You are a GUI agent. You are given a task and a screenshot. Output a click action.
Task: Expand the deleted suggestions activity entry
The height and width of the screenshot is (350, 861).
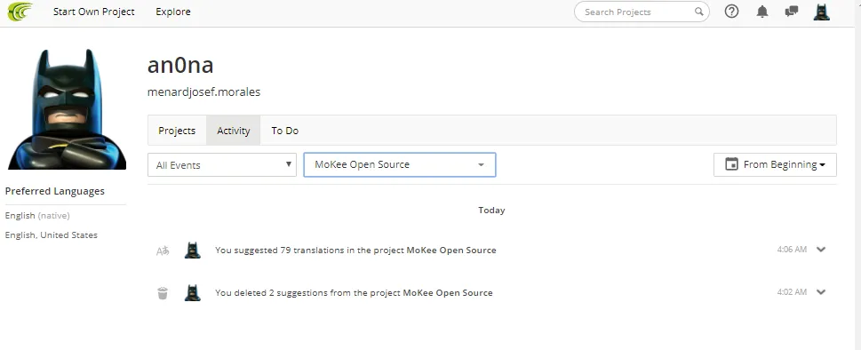821,292
